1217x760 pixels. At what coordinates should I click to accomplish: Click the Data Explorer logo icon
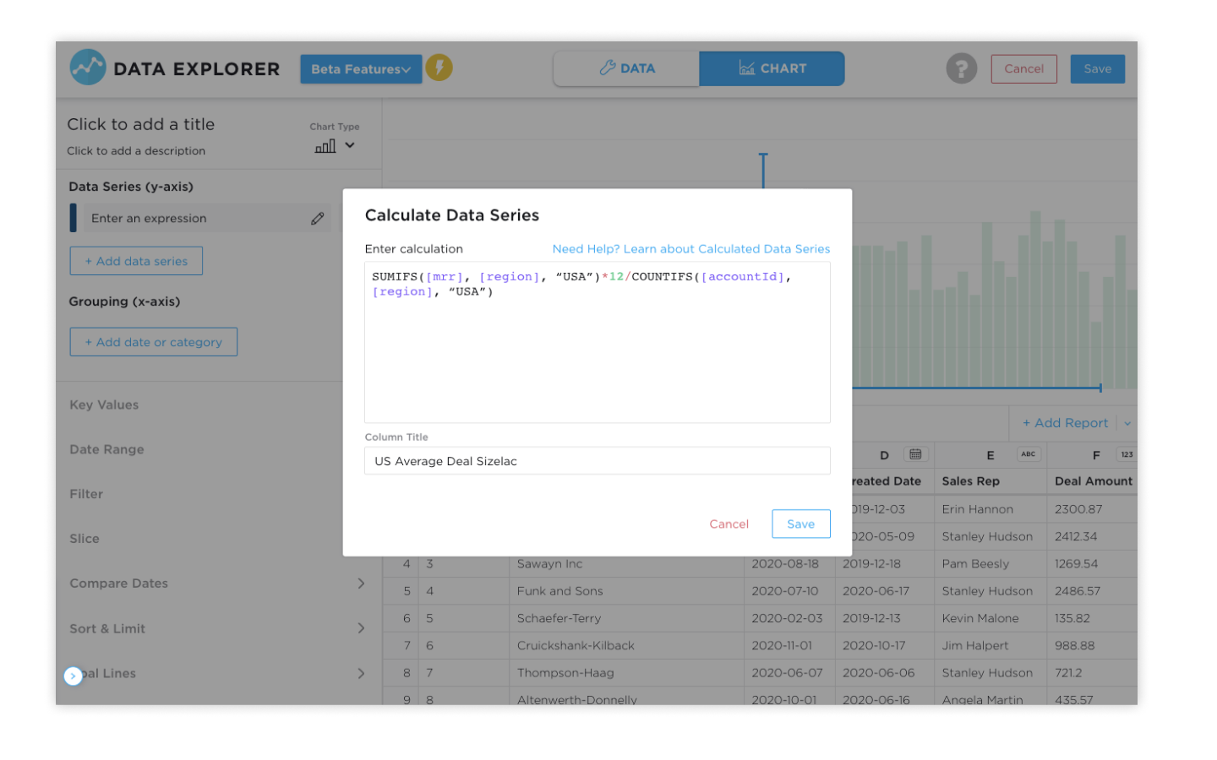[x=88, y=68]
